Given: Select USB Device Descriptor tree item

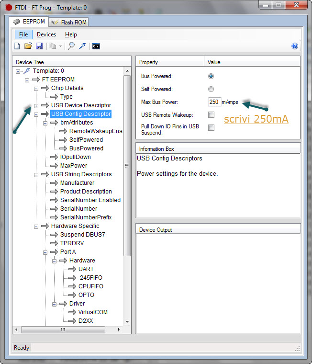Looking at the screenshot, I should (81, 105).
